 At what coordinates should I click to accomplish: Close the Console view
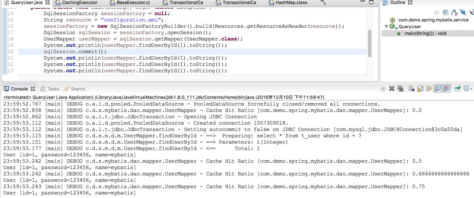point(33,89)
